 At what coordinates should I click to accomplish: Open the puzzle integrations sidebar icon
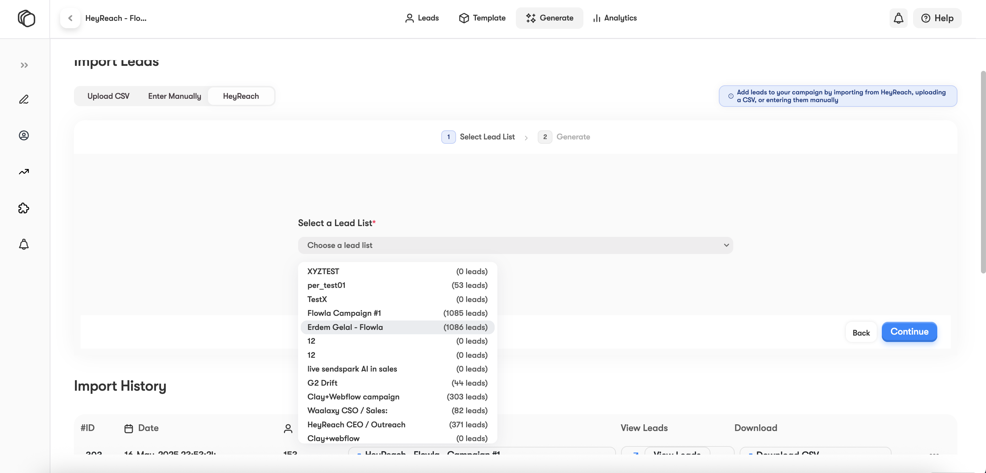pos(24,208)
